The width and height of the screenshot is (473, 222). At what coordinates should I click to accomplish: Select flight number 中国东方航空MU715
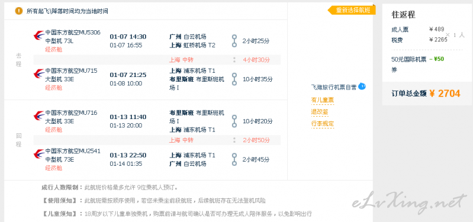(x=72, y=70)
